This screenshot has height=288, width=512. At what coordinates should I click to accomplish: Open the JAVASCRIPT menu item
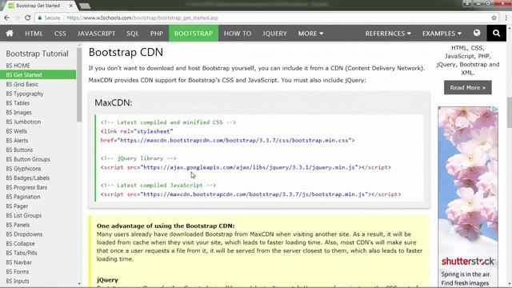(96, 34)
